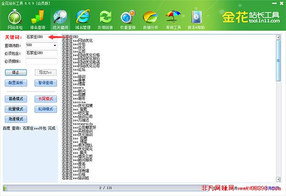This screenshot has width=286, height=196.
Task: Select result row 石家庄seo优化阿元
Action: (77, 149)
